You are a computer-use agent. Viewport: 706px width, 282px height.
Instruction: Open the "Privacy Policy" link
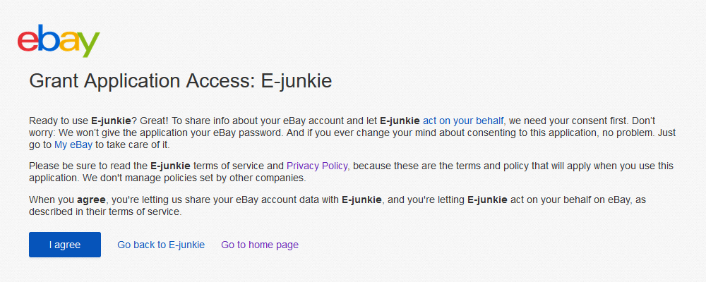317,166
